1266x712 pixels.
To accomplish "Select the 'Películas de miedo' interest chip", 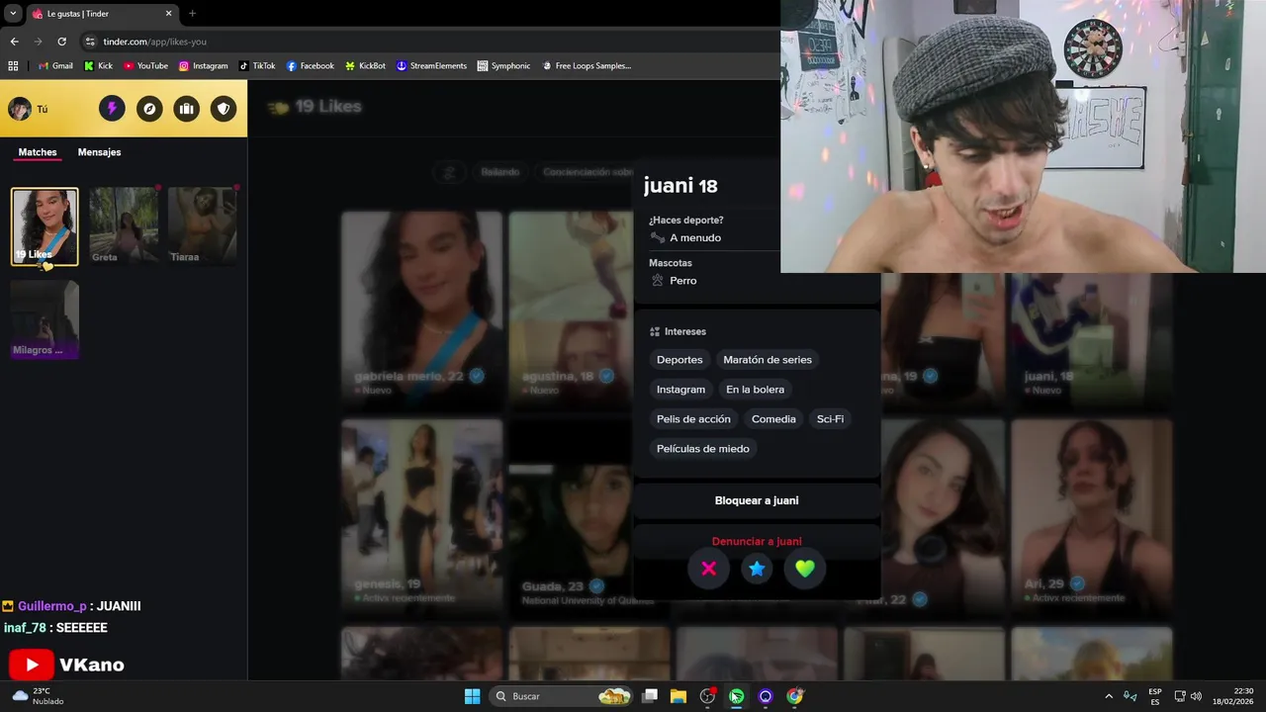I will [703, 449].
